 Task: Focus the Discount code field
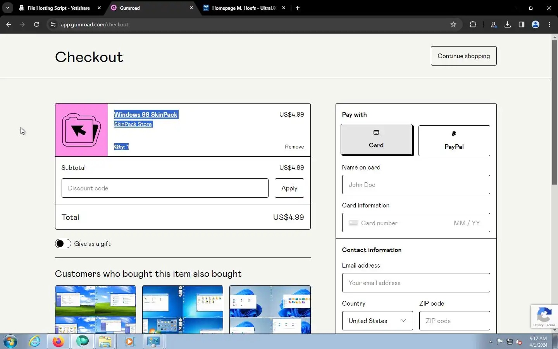(165, 188)
